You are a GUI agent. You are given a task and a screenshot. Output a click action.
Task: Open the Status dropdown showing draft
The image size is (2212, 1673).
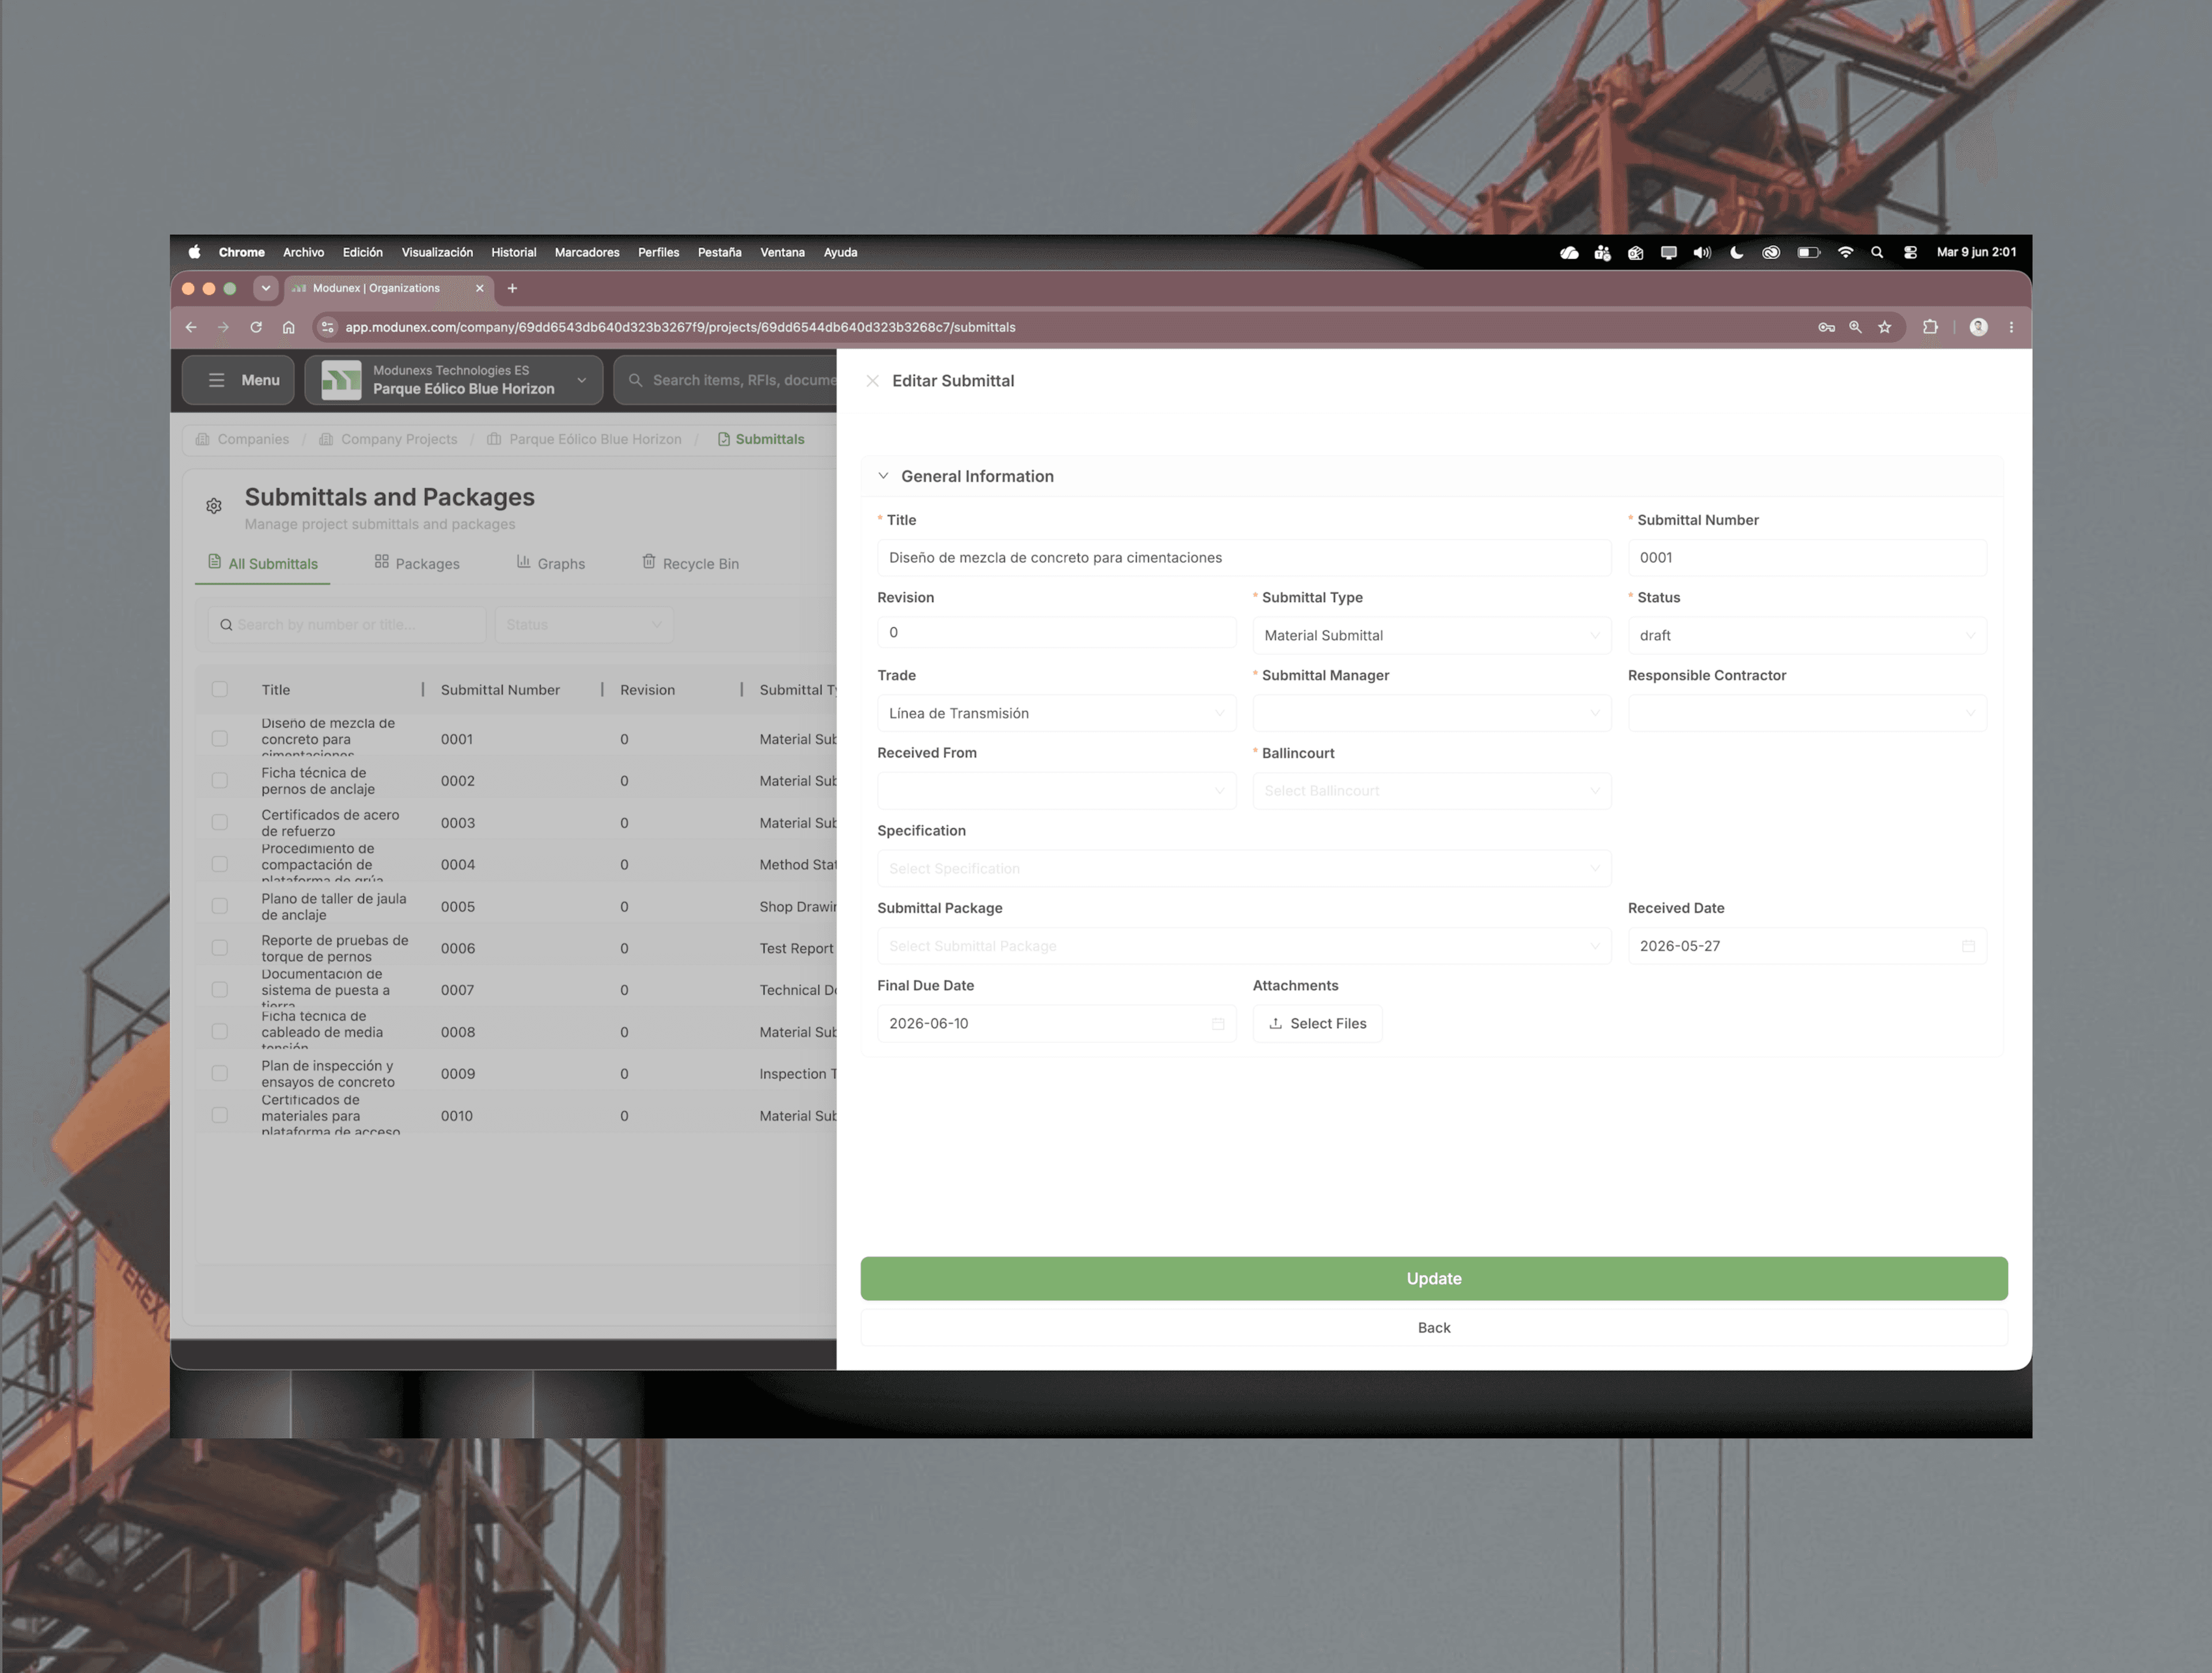pyautogui.click(x=1807, y=635)
